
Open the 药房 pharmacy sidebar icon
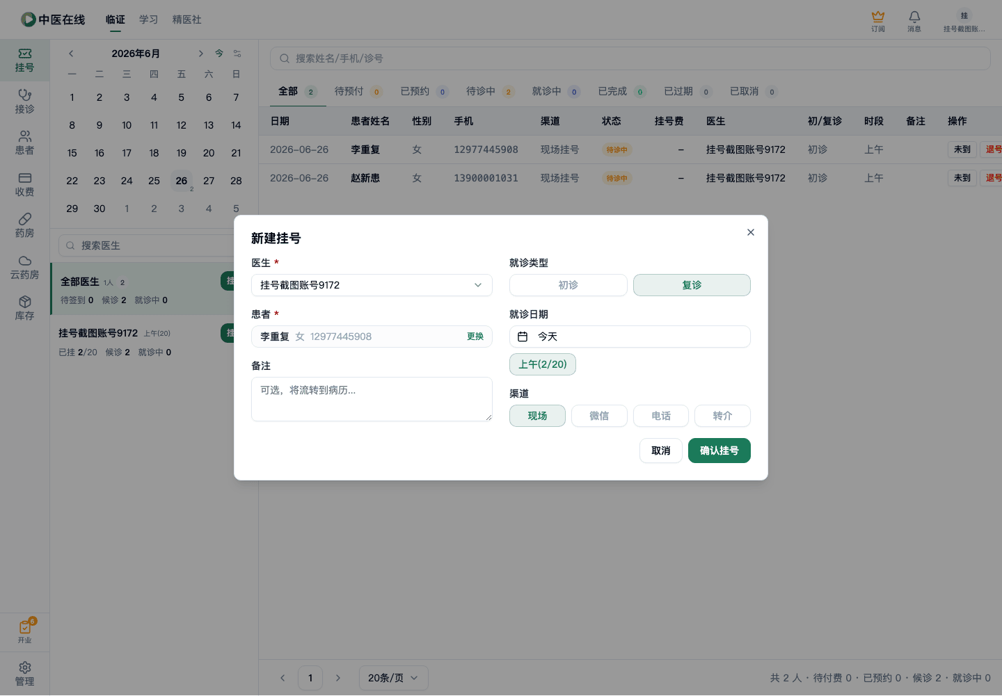[24, 226]
